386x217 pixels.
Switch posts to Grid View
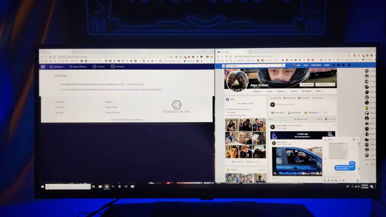click(330, 119)
